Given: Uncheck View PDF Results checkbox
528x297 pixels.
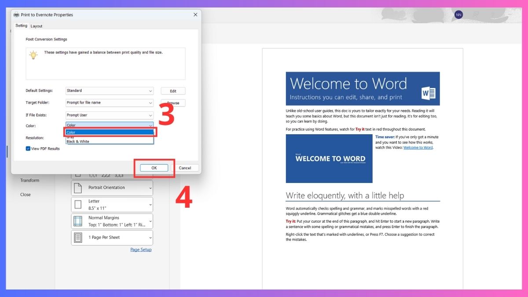Looking at the screenshot, I should tap(28, 149).
